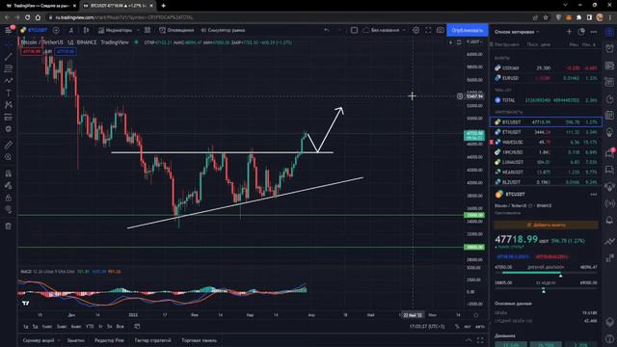Expand the Скринер акций dropdown arrow

click(59, 340)
